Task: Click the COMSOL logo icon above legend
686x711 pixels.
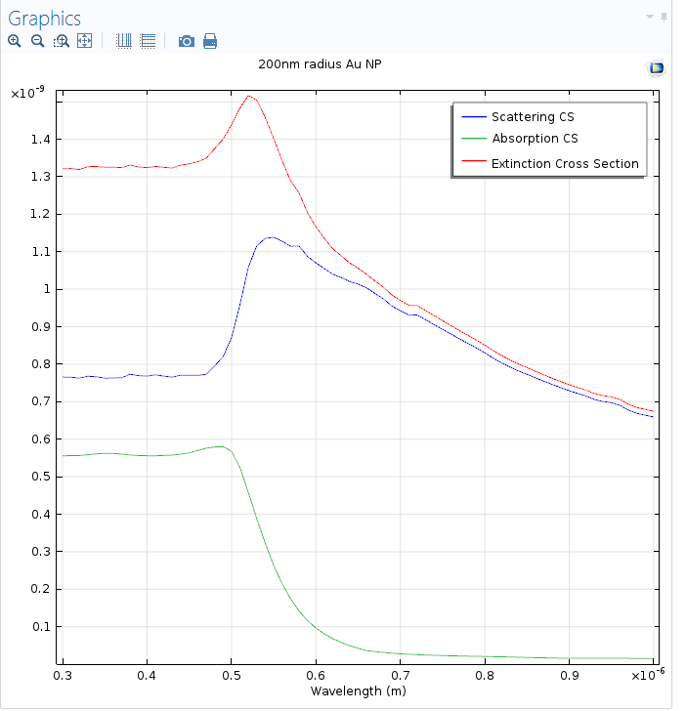Action: pyautogui.click(x=657, y=67)
